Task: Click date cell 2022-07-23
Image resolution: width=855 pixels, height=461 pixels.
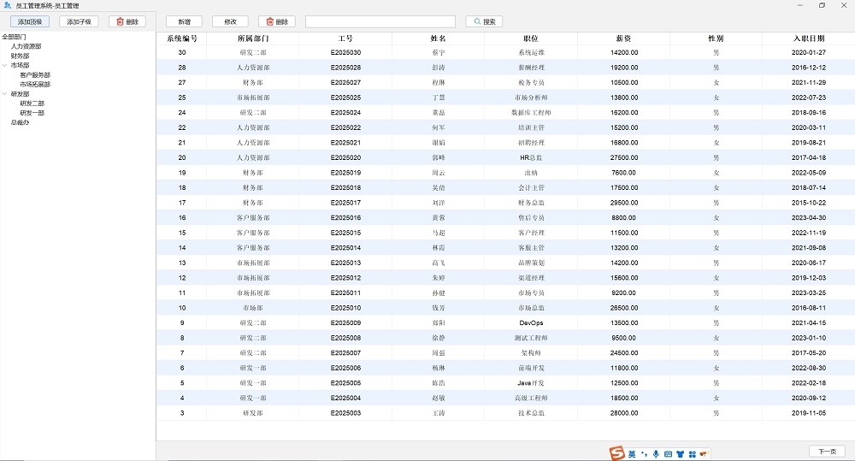Action: click(809, 98)
